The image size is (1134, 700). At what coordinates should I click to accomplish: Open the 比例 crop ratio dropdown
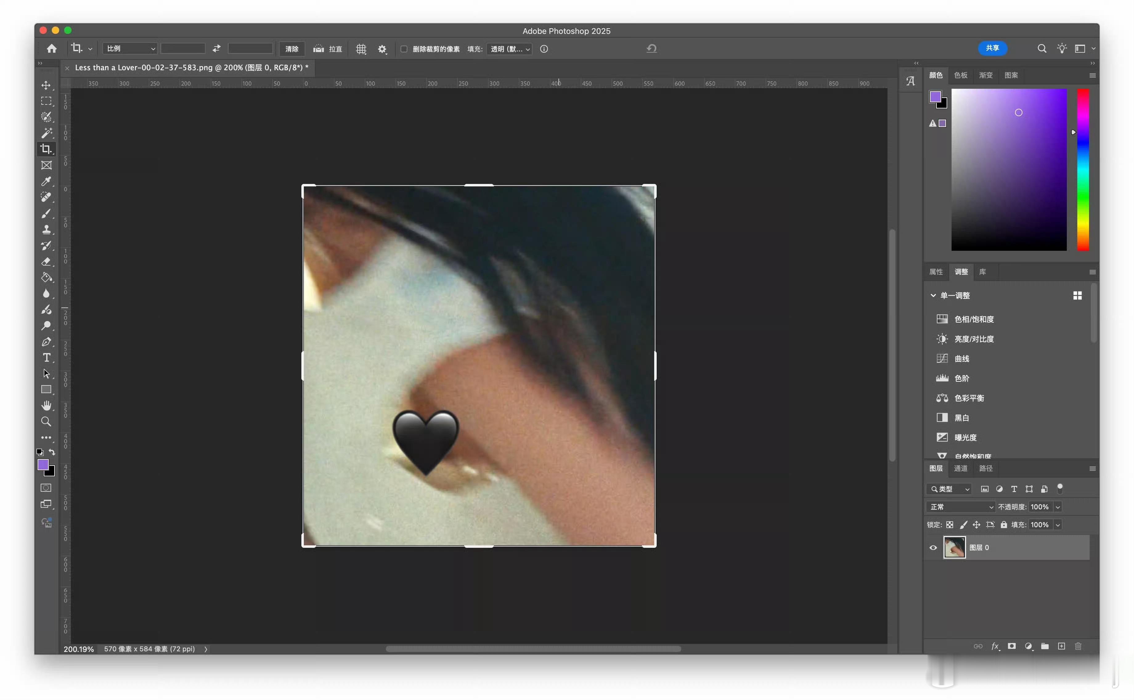click(130, 49)
